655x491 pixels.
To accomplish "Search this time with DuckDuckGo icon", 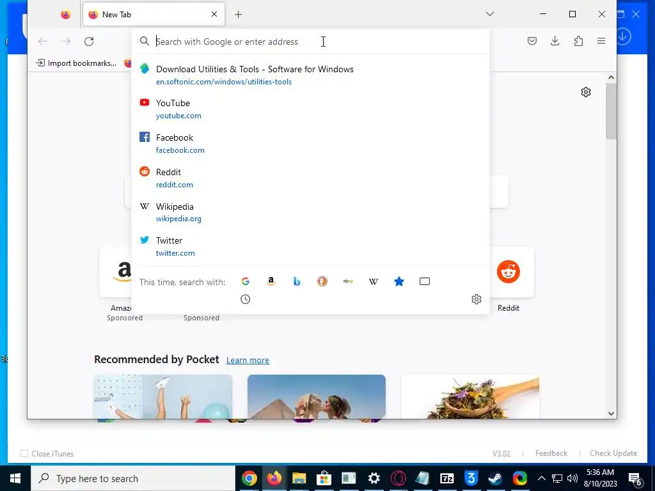I will pos(322,281).
